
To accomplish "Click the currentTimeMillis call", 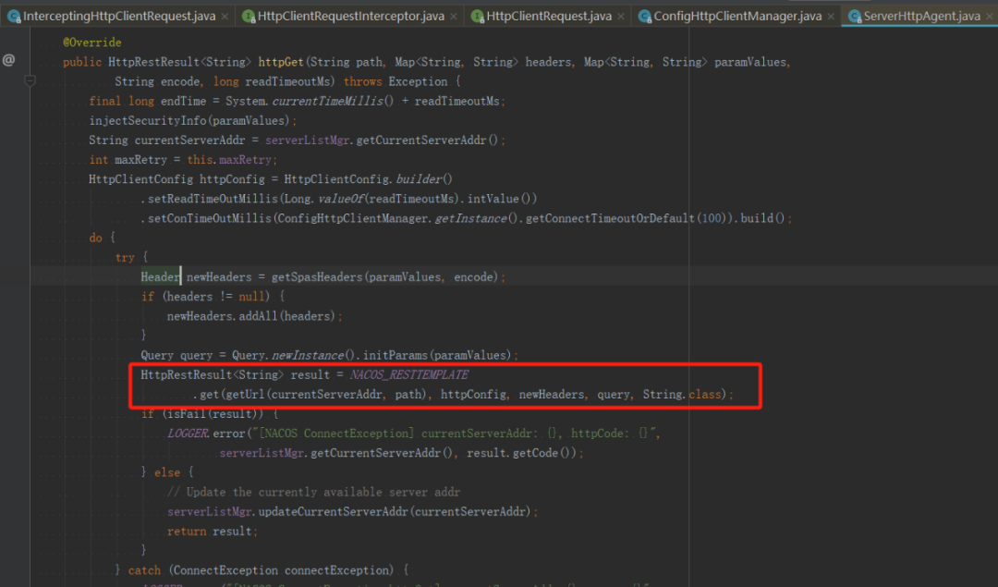I will pyautogui.click(x=328, y=102).
